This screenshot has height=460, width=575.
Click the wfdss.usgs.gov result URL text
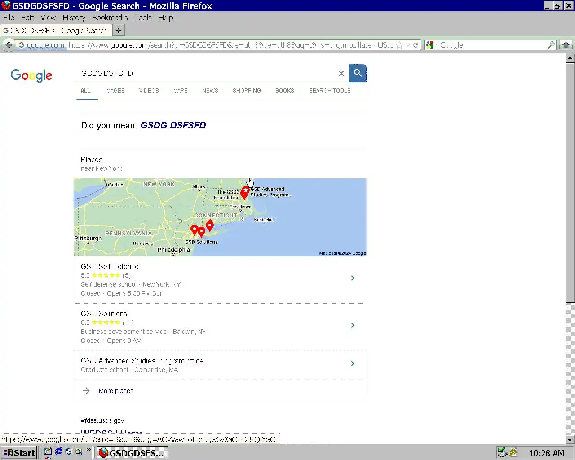coord(102,420)
